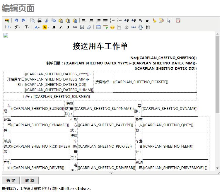Screen dimensions: 222x193
Task: Click the paste clipboard icon
Action: (61, 21)
